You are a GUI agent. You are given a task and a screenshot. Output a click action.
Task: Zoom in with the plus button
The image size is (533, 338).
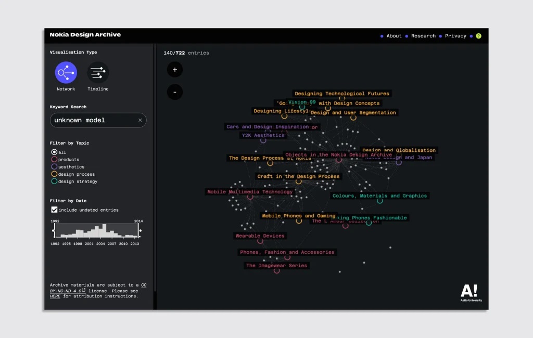[174, 70]
